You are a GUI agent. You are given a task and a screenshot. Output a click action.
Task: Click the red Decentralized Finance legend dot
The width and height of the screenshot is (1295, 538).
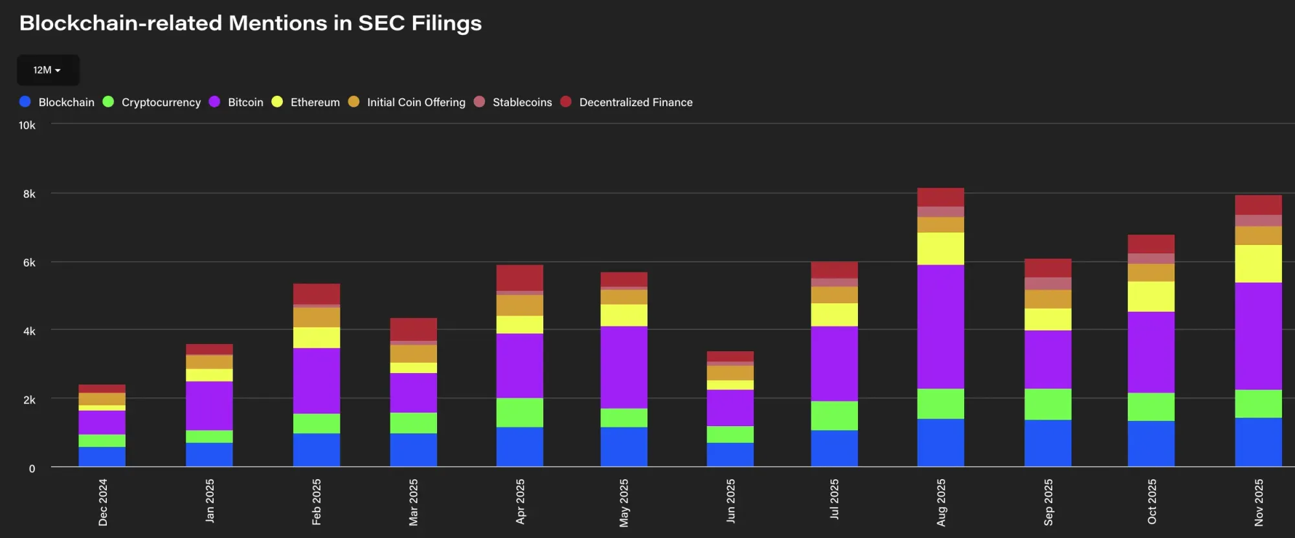(566, 102)
